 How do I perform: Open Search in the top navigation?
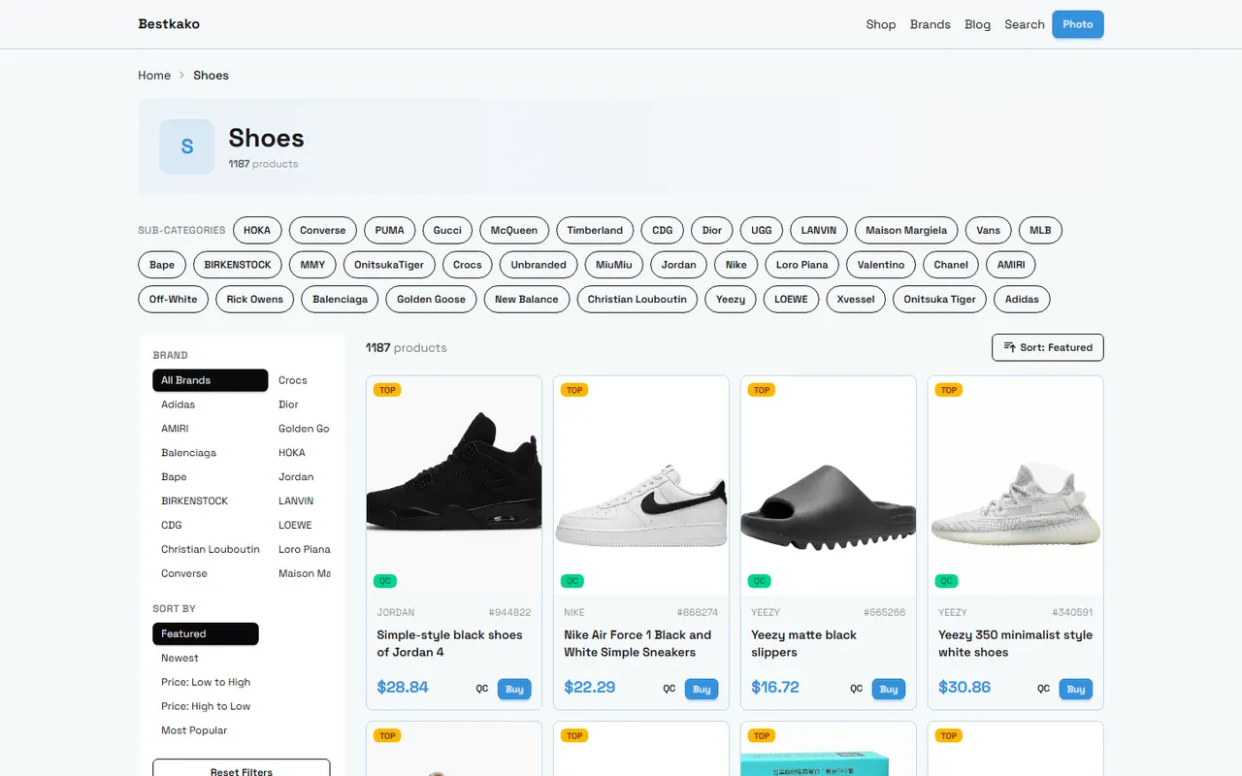(x=1025, y=24)
